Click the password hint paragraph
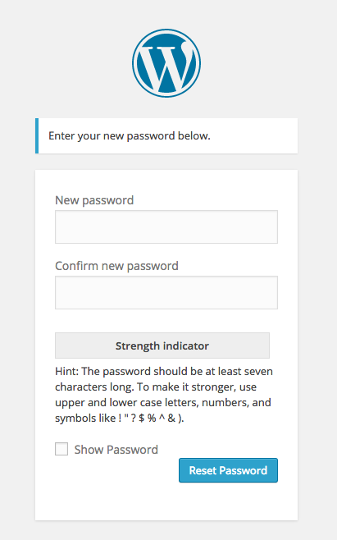Screen dimensions: 337x540 pyautogui.click(x=164, y=395)
